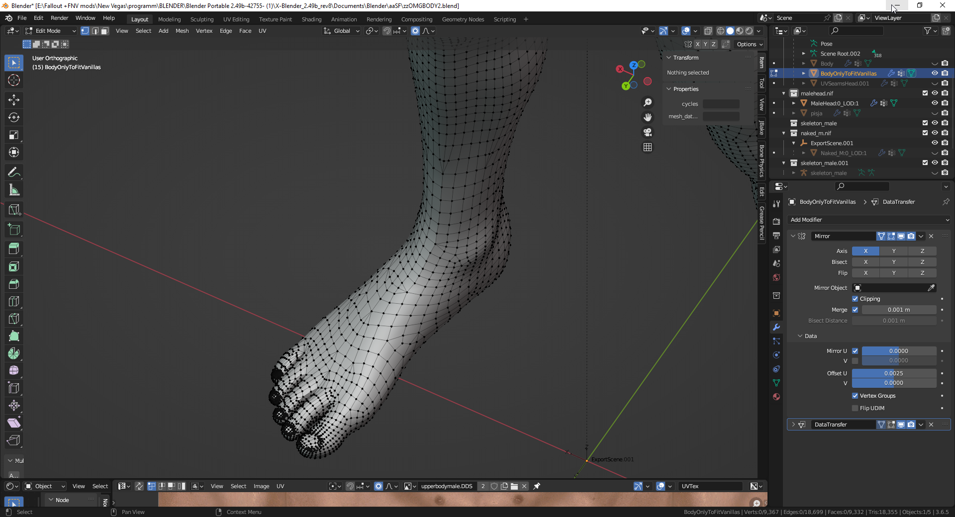Uncheck the naked_m.nif collection checkbox
This screenshot has width=955, height=517.
(x=925, y=133)
